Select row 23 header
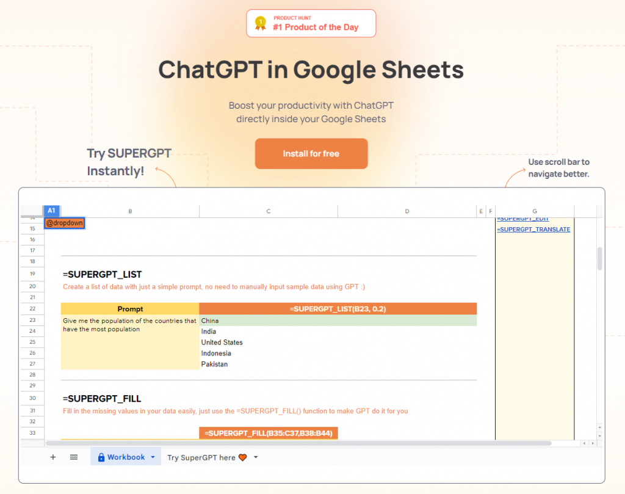Image resolution: width=625 pixels, height=494 pixels. tap(32, 320)
